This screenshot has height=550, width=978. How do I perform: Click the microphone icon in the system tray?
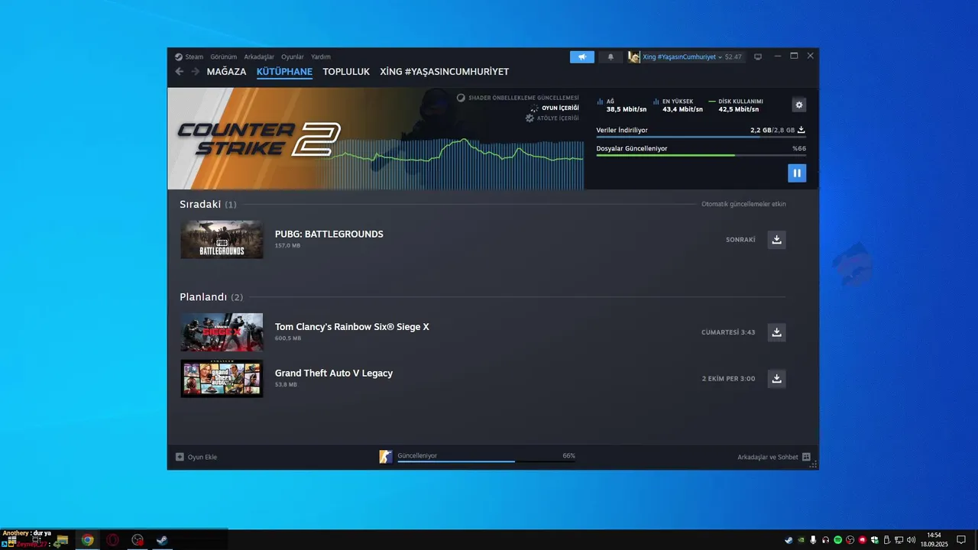(x=813, y=540)
